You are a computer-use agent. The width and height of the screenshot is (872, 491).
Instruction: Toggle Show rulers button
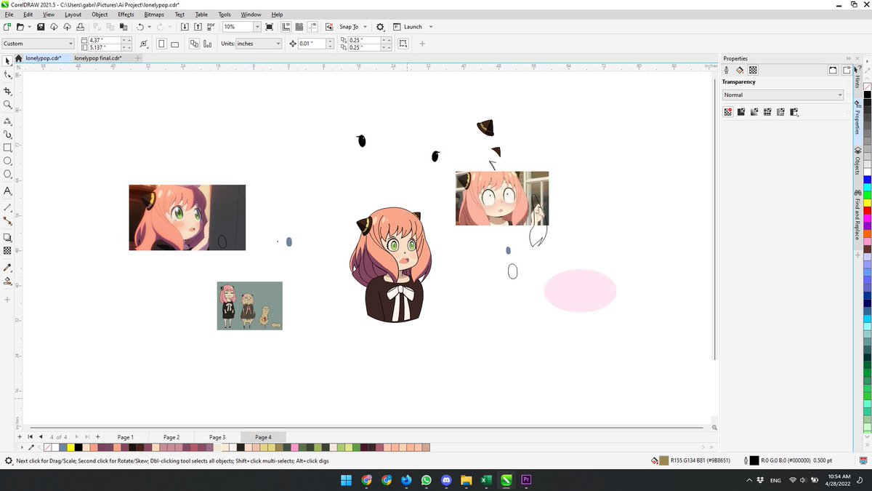(286, 27)
